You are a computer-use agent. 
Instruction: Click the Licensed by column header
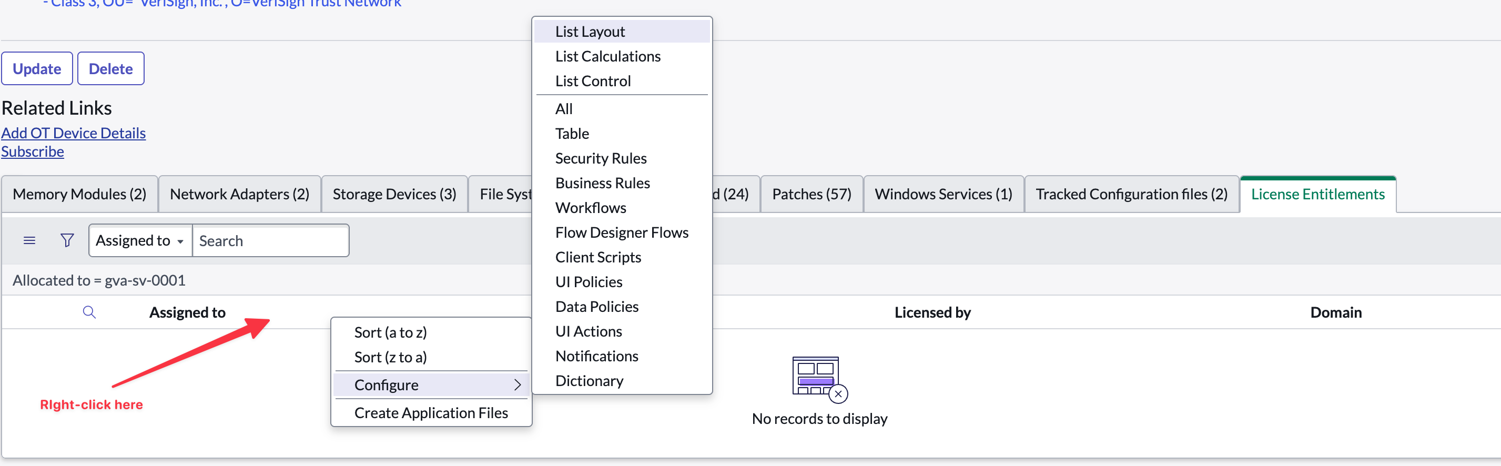(x=932, y=313)
